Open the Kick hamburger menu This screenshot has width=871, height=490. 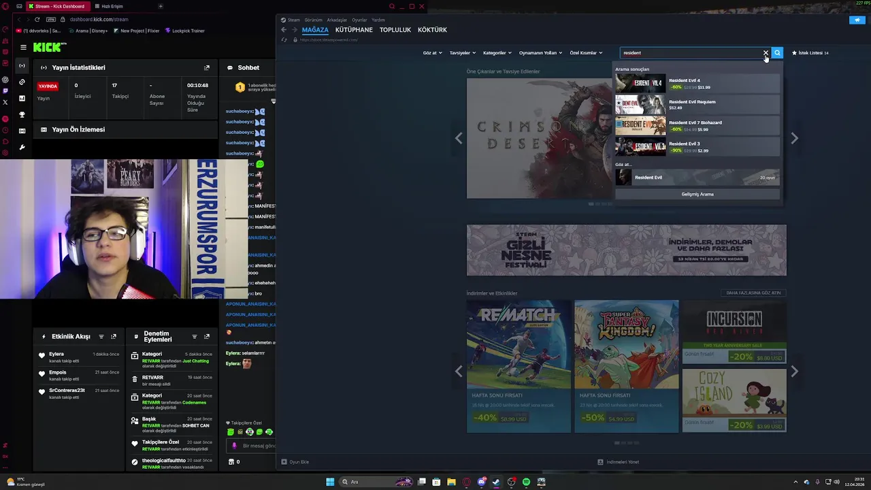pyautogui.click(x=23, y=47)
